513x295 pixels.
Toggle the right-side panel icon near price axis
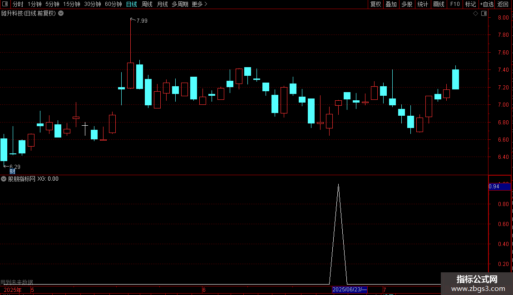click(x=484, y=14)
